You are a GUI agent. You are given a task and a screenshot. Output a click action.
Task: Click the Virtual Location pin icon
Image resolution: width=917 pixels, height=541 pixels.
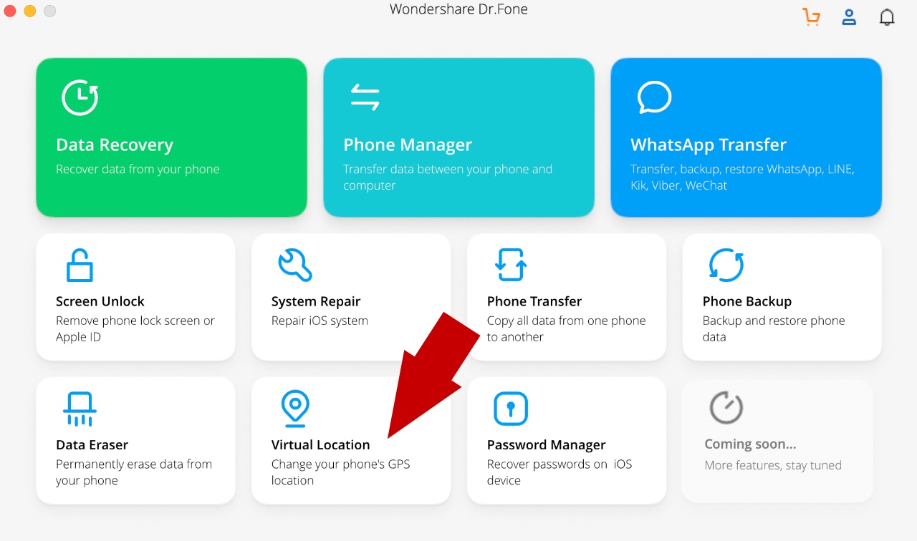[x=294, y=409]
